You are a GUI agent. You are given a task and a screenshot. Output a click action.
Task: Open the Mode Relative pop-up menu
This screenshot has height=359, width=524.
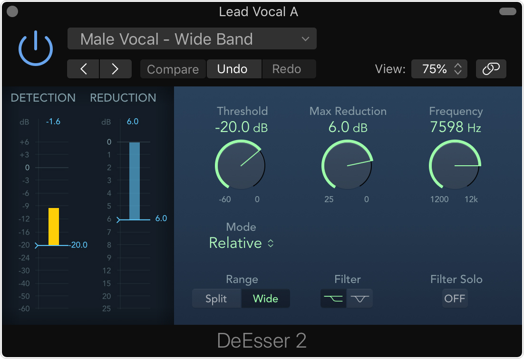pos(241,243)
